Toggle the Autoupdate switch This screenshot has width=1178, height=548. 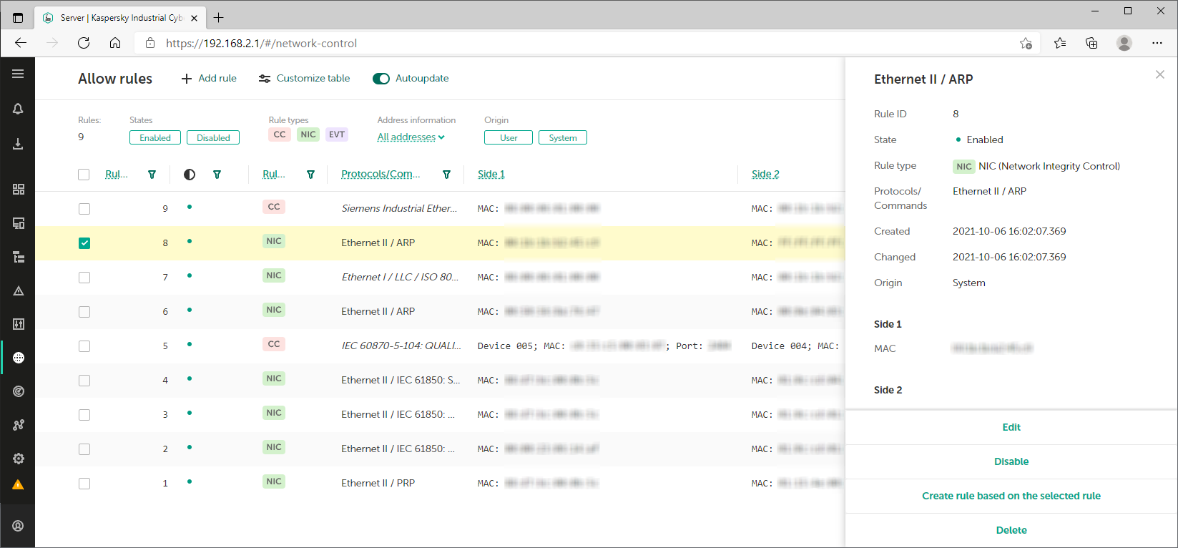(381, 79)
